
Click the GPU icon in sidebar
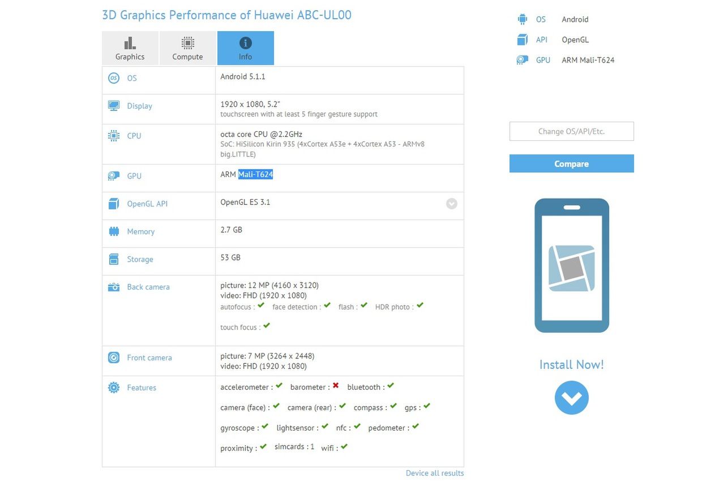coord(522,60)
